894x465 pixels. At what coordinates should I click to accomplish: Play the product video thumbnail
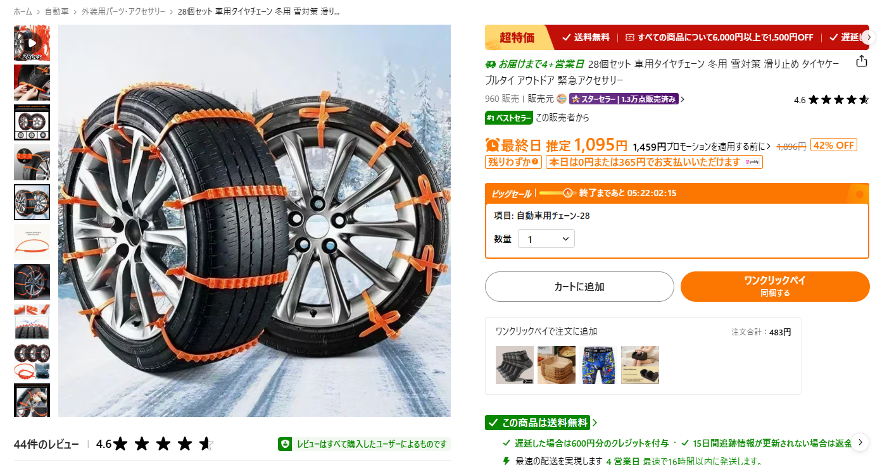32,43
